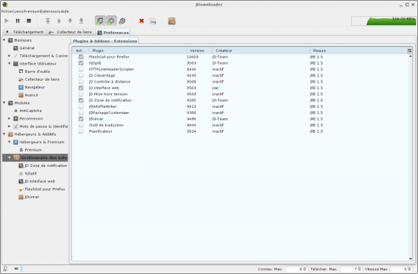Enable the Planificateur plugin checkbox
The image size is (418, 274).
coord(81,131)
